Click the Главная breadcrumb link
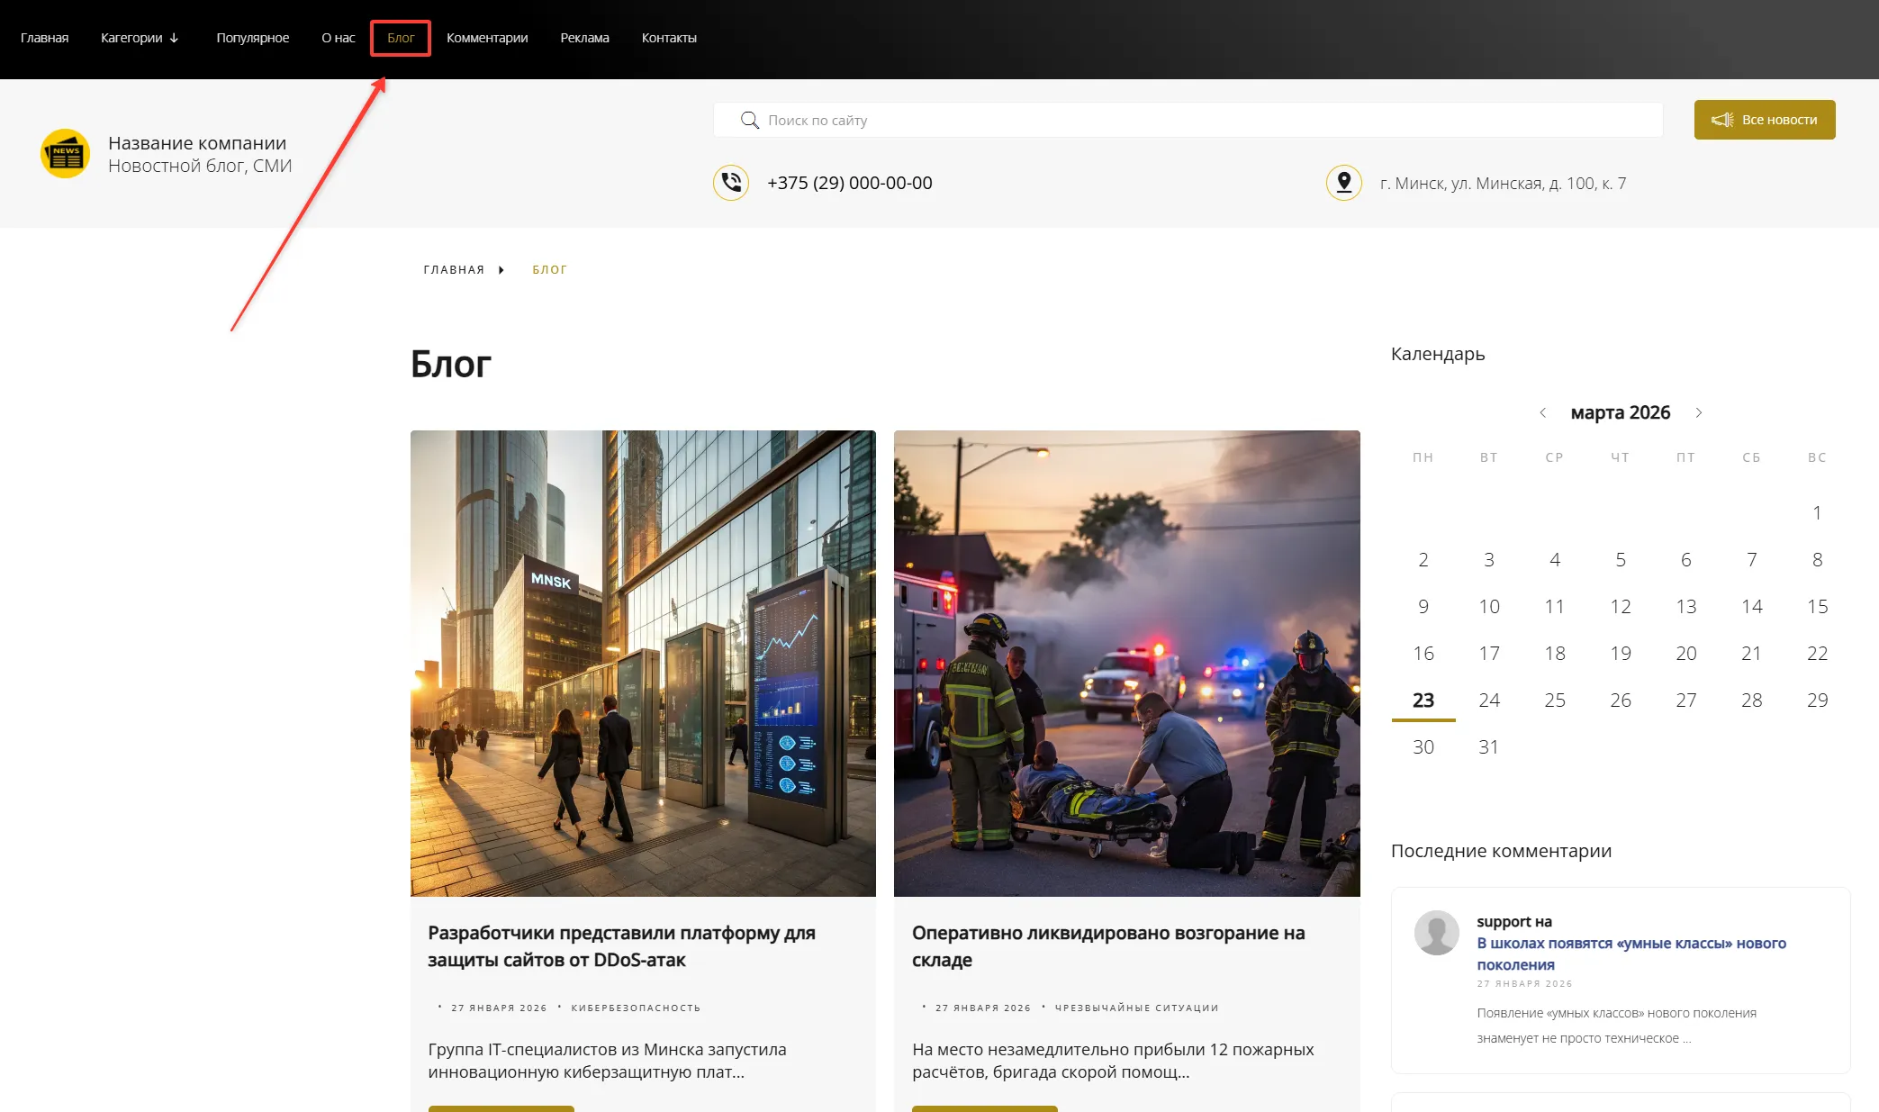 click(454, 270)
